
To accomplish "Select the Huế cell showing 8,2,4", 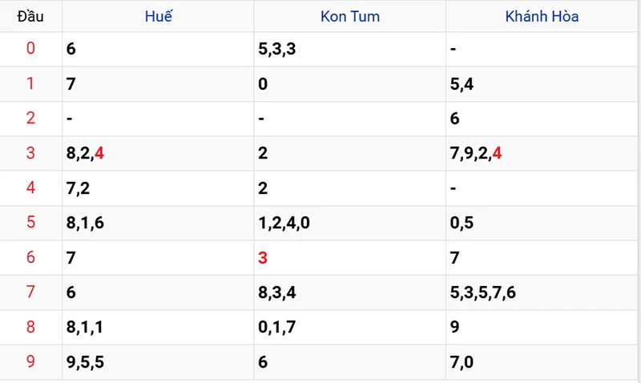I will [85, 153].
